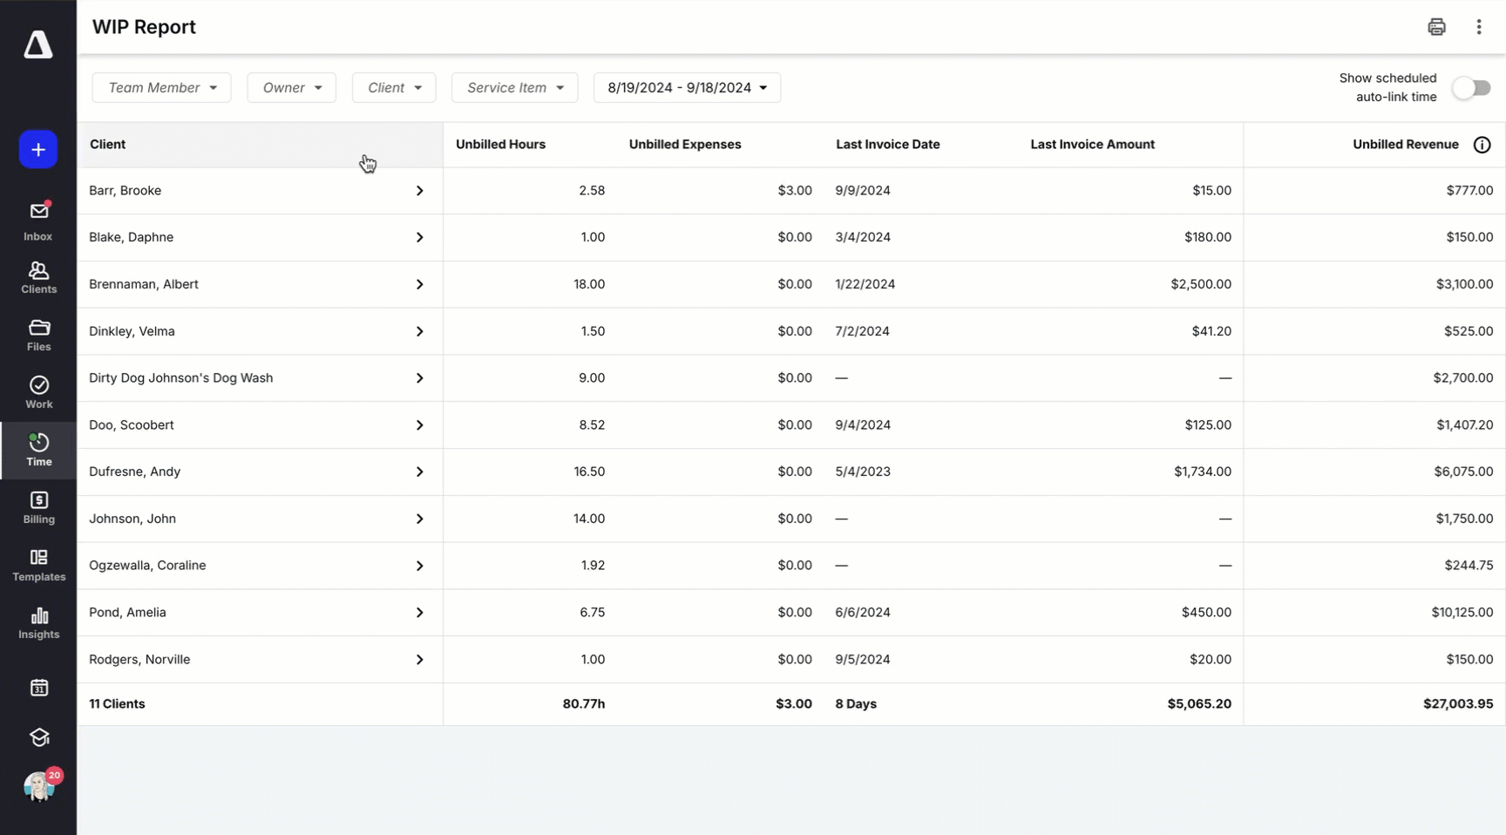
Task: Expand the Barr, Brooke client row
Action: [419, 191]
